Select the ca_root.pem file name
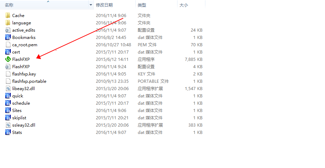Screen dimensions: 325x168 (x=25, y=45)
